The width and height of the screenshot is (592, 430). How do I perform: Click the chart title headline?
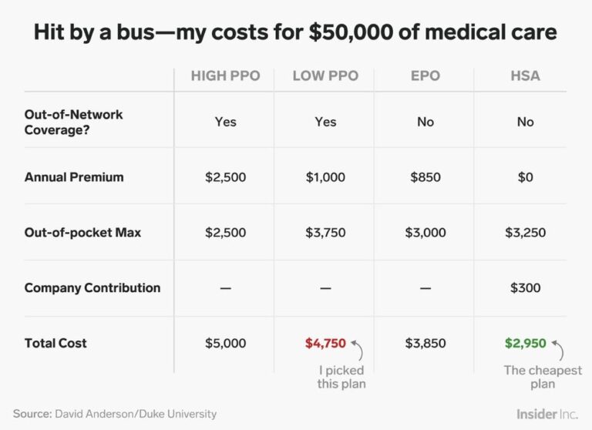pyautogui.click(x=296, y=32)
